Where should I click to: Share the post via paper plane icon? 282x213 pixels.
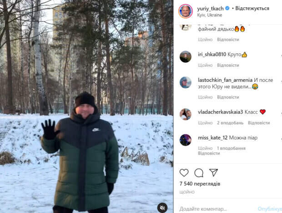click(x=213, y=172)
